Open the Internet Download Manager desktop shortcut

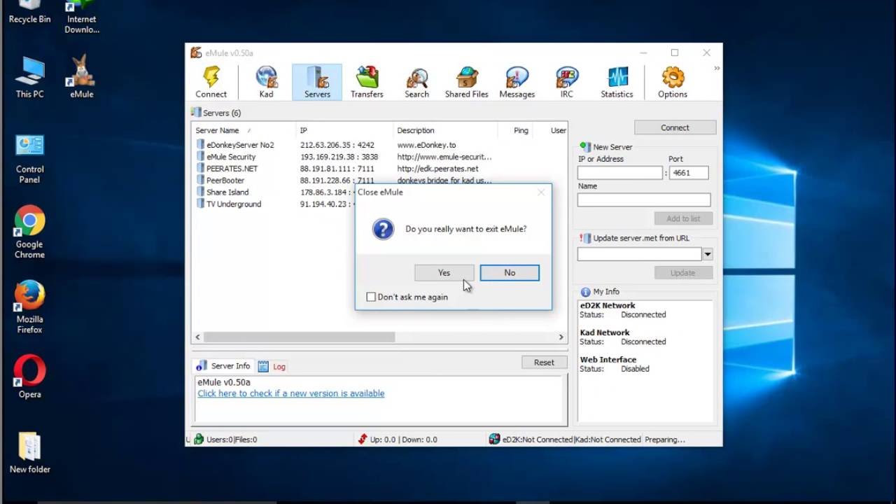(82, 17)
